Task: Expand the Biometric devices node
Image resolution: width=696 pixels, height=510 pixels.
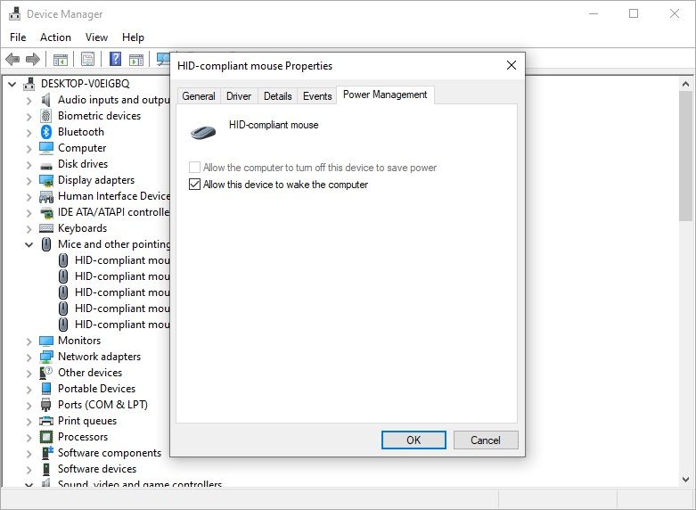Action: [29, 117]
